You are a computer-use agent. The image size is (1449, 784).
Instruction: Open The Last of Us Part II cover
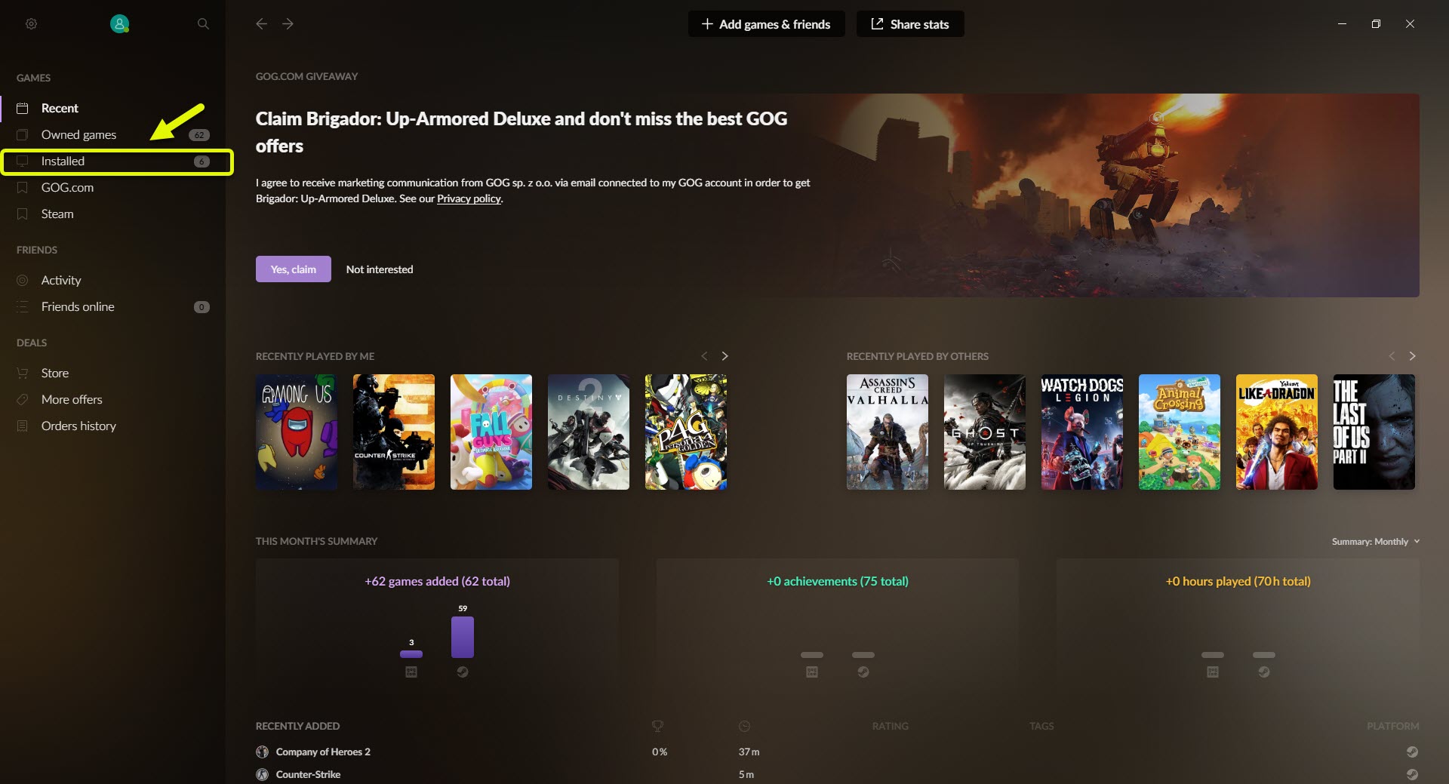[1374, 432]
